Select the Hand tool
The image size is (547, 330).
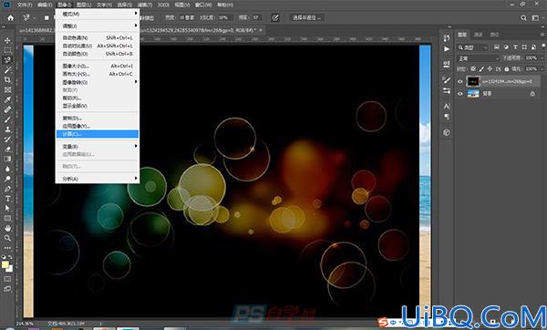tap(7, 228)
